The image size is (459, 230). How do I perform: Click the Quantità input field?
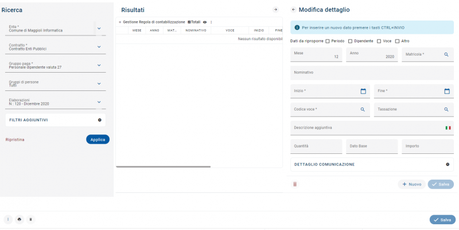point(316,146)
